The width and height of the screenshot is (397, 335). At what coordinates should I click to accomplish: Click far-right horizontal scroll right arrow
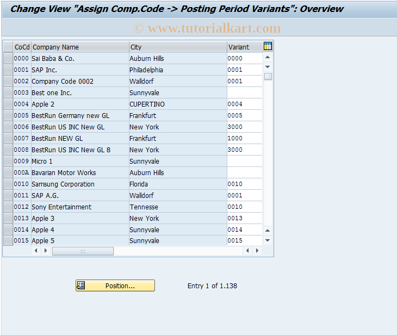click(257, 251)
